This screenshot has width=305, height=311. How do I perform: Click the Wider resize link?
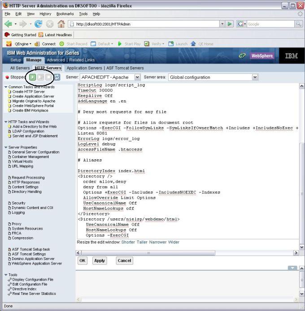tap(174, 242)
